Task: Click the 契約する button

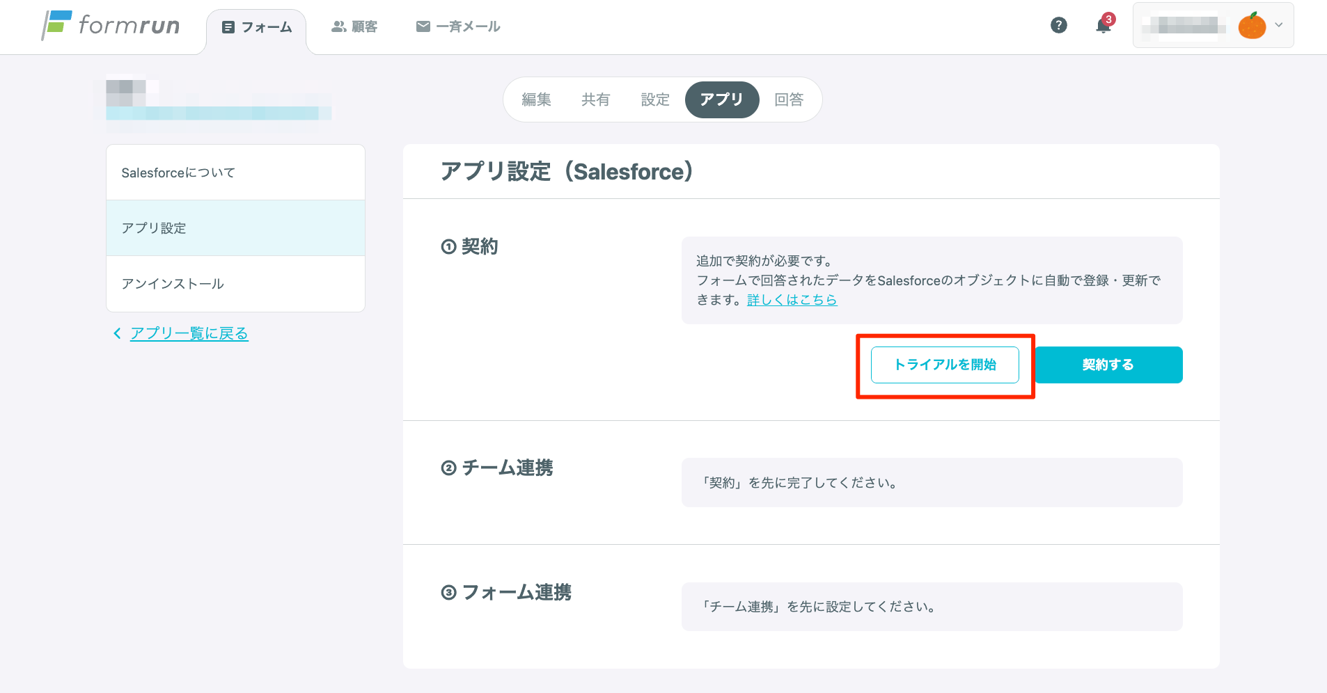Action: pos(1108,365)
